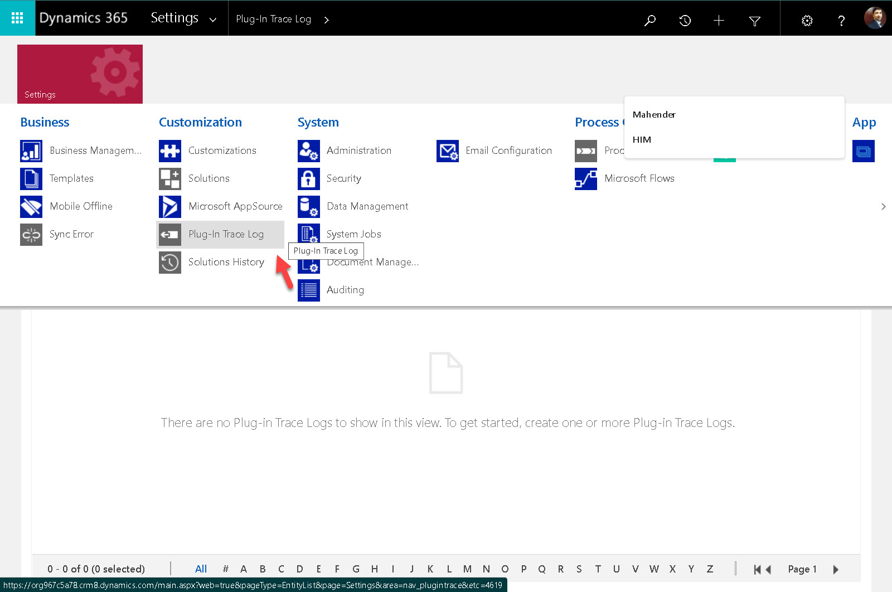This screenshot has width=892, height=592.
Task: Click the Microsoft Flows icon
Action: pos(586,179)
